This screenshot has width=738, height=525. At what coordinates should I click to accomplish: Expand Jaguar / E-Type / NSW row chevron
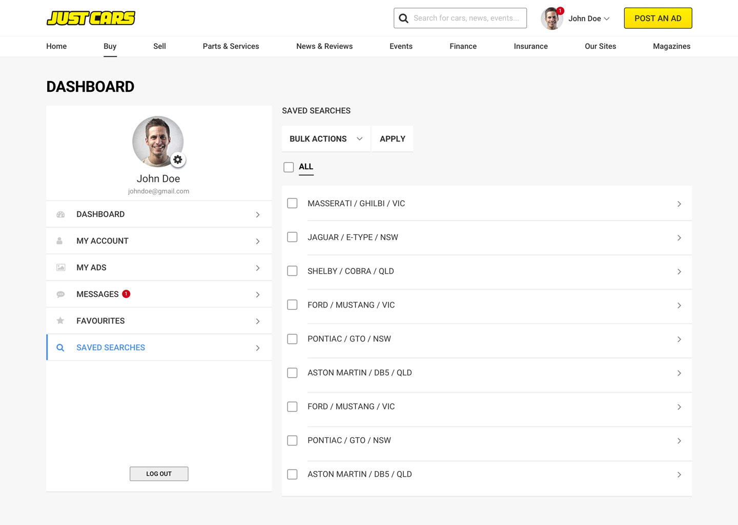(x=679, y=238)
